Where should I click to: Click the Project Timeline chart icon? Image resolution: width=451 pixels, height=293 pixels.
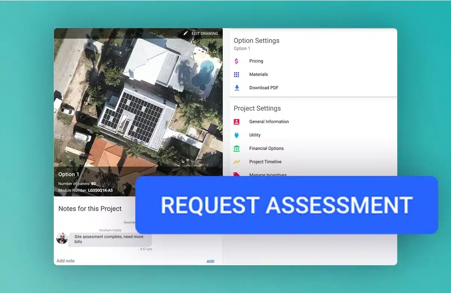(x=236, y=162)
